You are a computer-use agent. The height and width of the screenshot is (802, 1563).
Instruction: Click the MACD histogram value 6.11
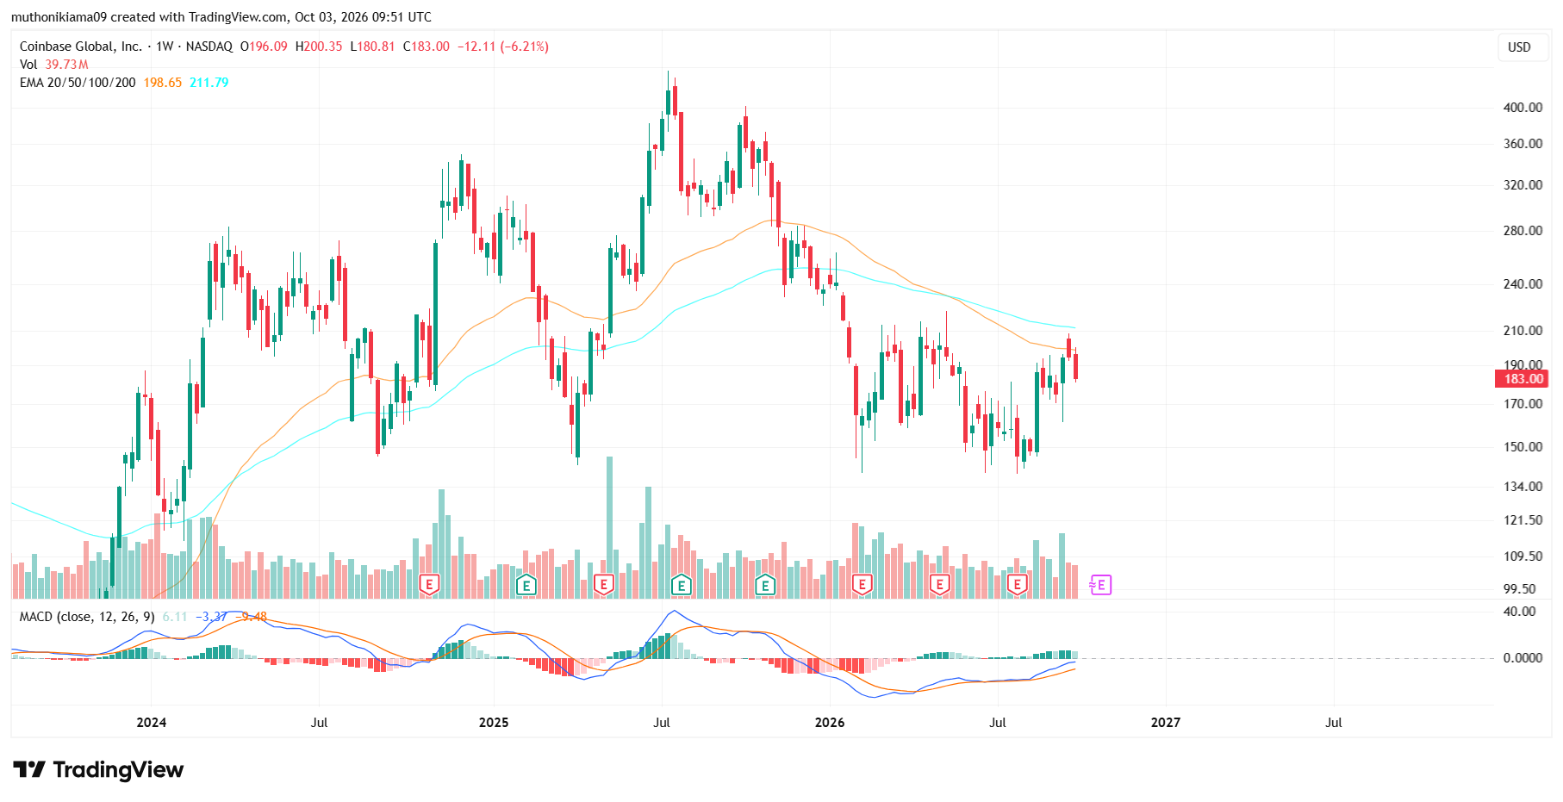pyautogui.click(x=175, y=617)
